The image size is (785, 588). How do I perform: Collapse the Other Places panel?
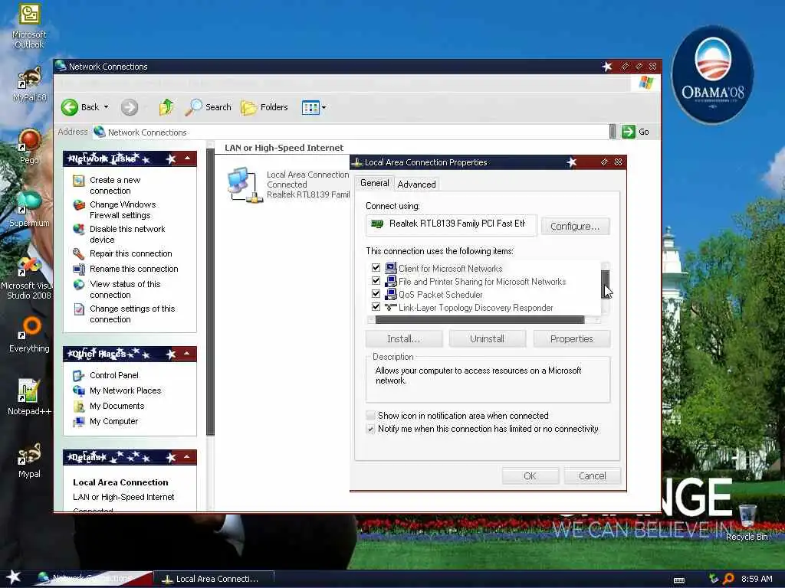(187, 354)
